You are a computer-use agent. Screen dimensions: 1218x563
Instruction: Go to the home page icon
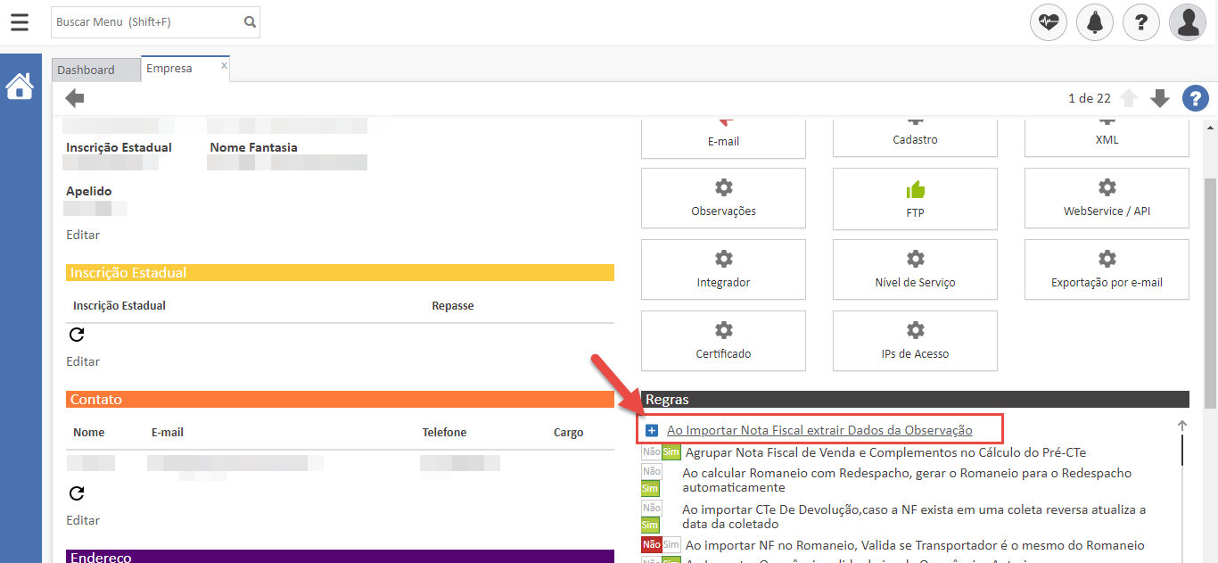tap(20, 87)
